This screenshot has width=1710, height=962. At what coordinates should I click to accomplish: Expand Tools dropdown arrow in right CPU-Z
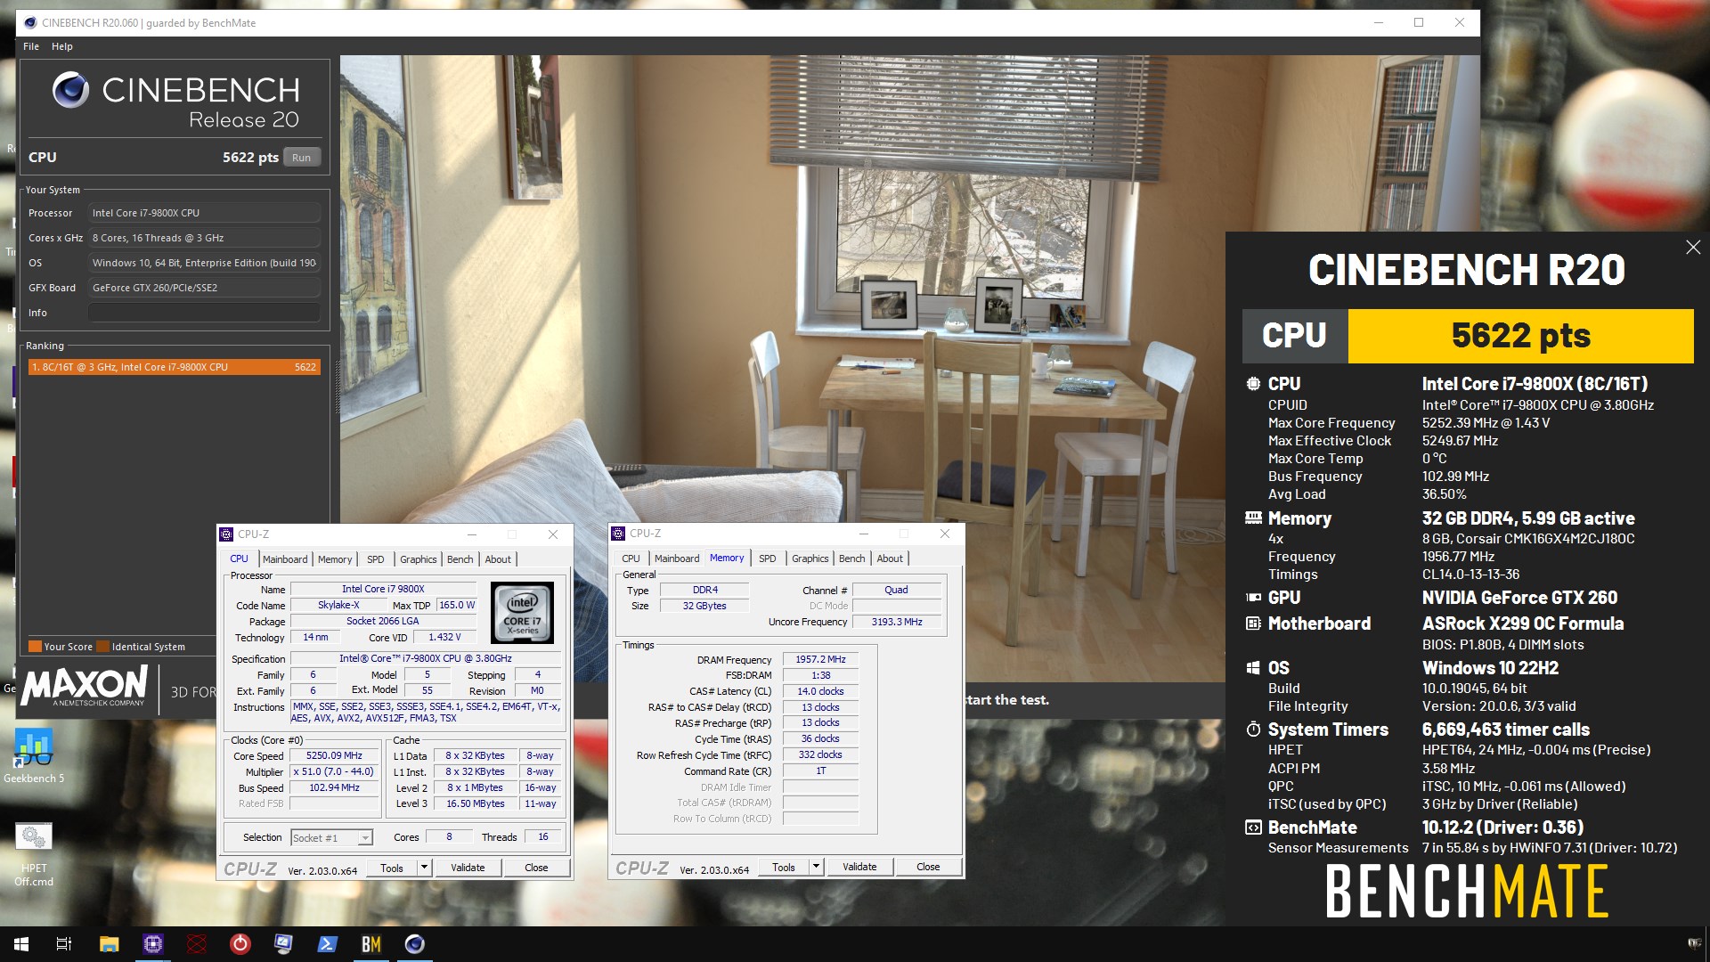click(816, 867)
